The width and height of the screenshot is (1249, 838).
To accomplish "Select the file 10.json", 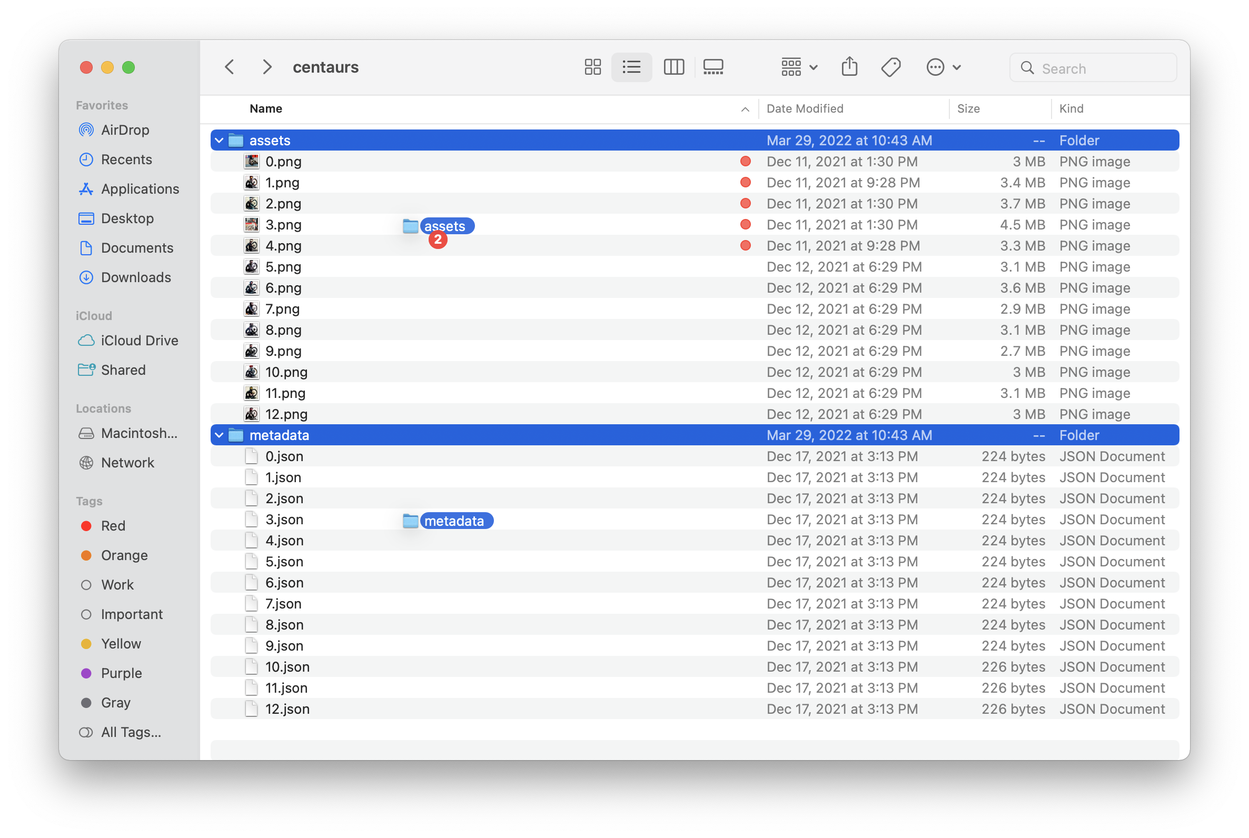I will click(287, 666).
